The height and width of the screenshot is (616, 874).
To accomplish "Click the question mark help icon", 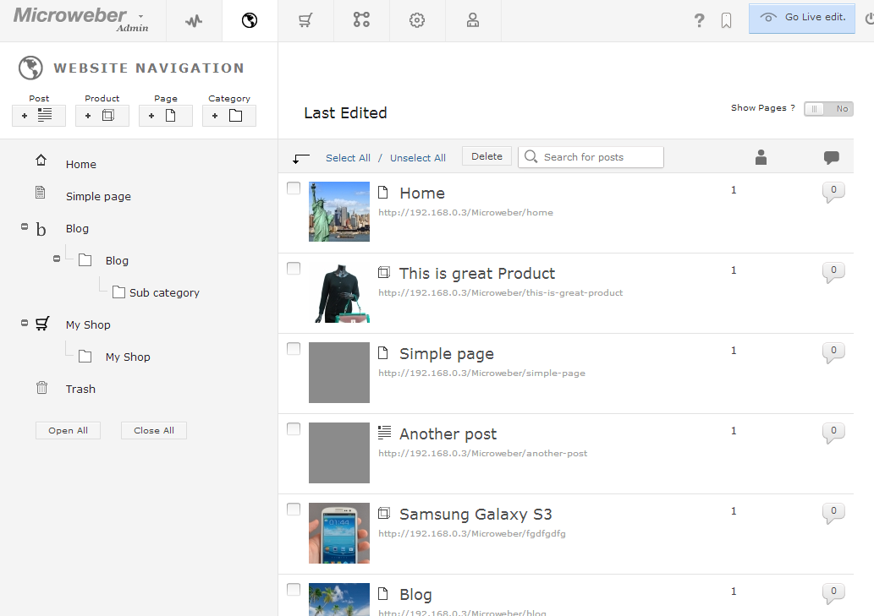I will (x=699, y=20).
